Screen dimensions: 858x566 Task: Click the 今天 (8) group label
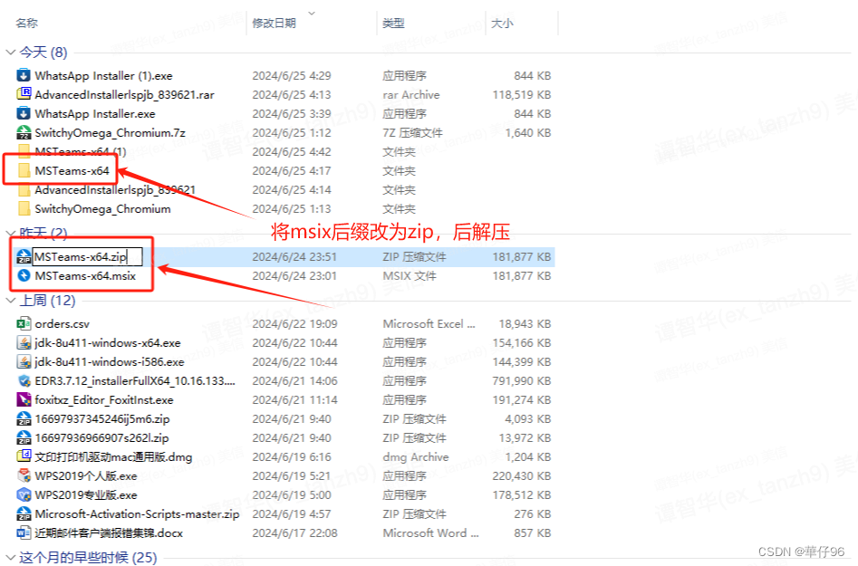[x=43, y=53]
